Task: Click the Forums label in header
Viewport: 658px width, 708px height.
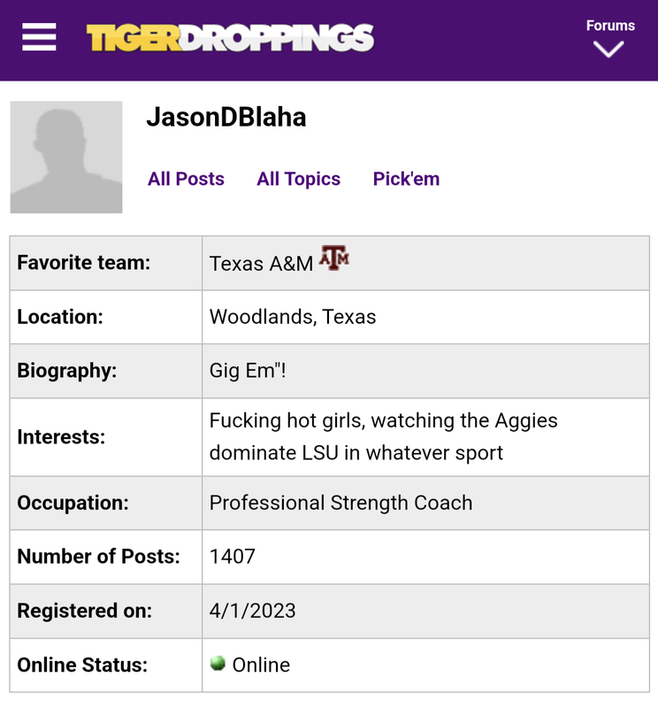Action: (610, 26)
